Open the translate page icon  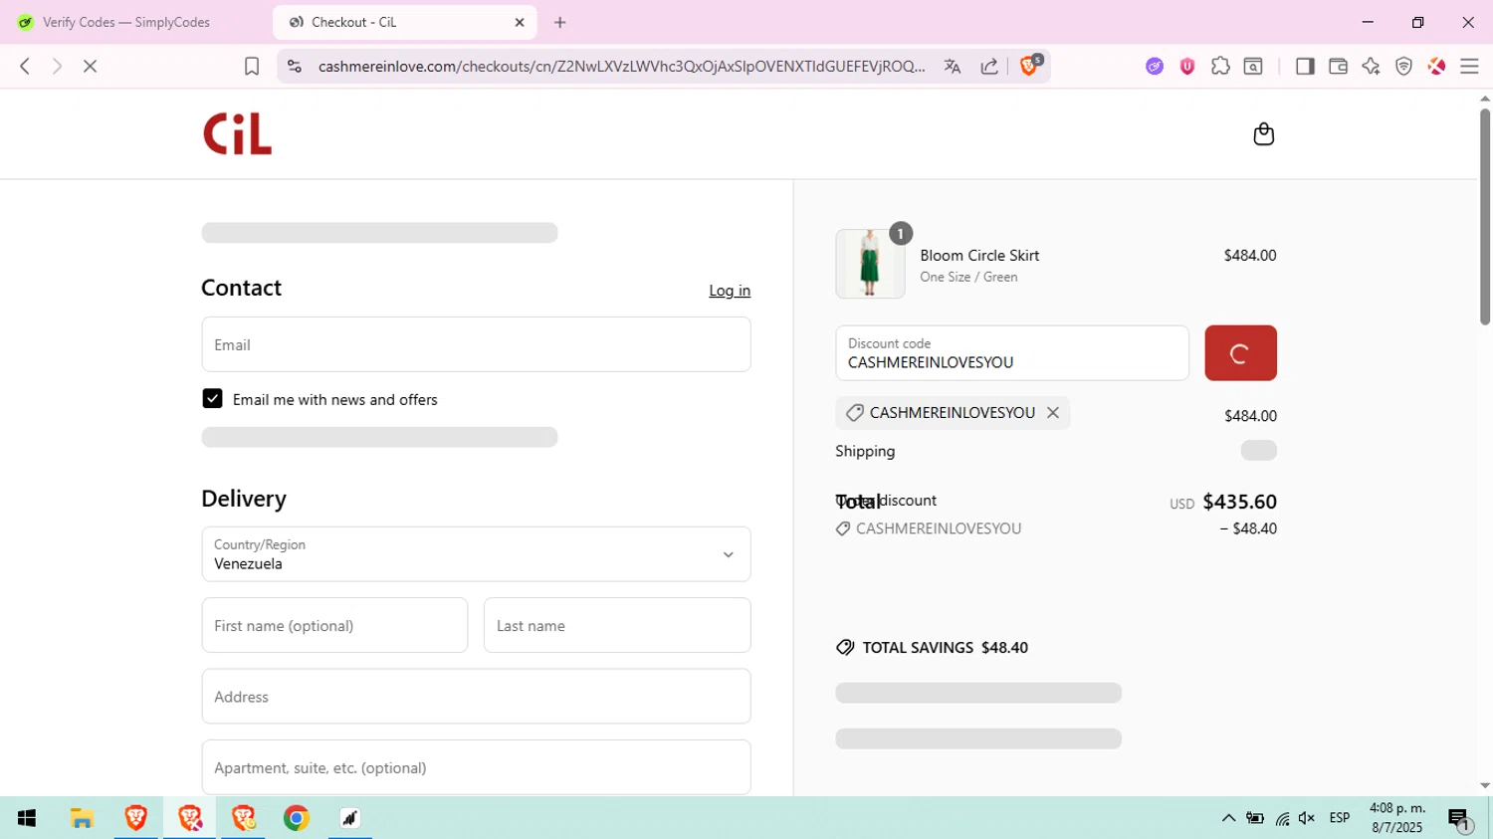[953, 66]
